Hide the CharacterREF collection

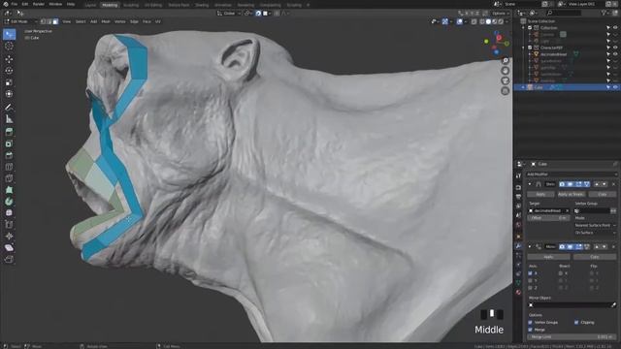pyautogui.click(x=615, y=48)
